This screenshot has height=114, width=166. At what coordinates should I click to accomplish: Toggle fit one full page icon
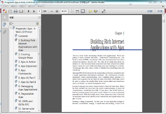(x=83, y=11)
